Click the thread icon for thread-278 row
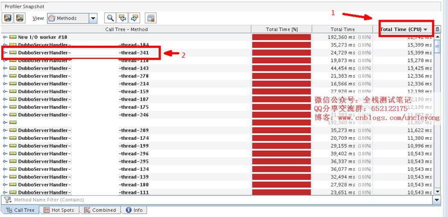This screenshot has width=448, height=217. point(13,76)
